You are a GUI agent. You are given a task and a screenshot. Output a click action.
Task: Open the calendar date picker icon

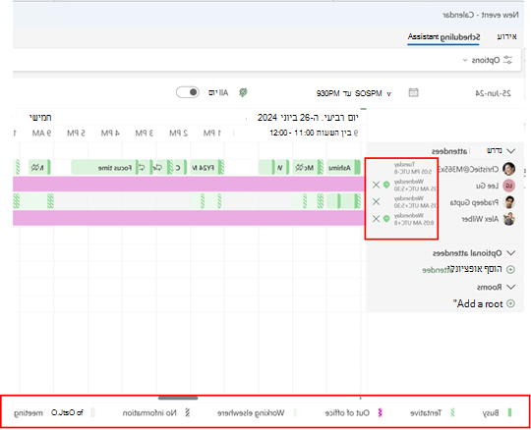(x=413, y=92)
